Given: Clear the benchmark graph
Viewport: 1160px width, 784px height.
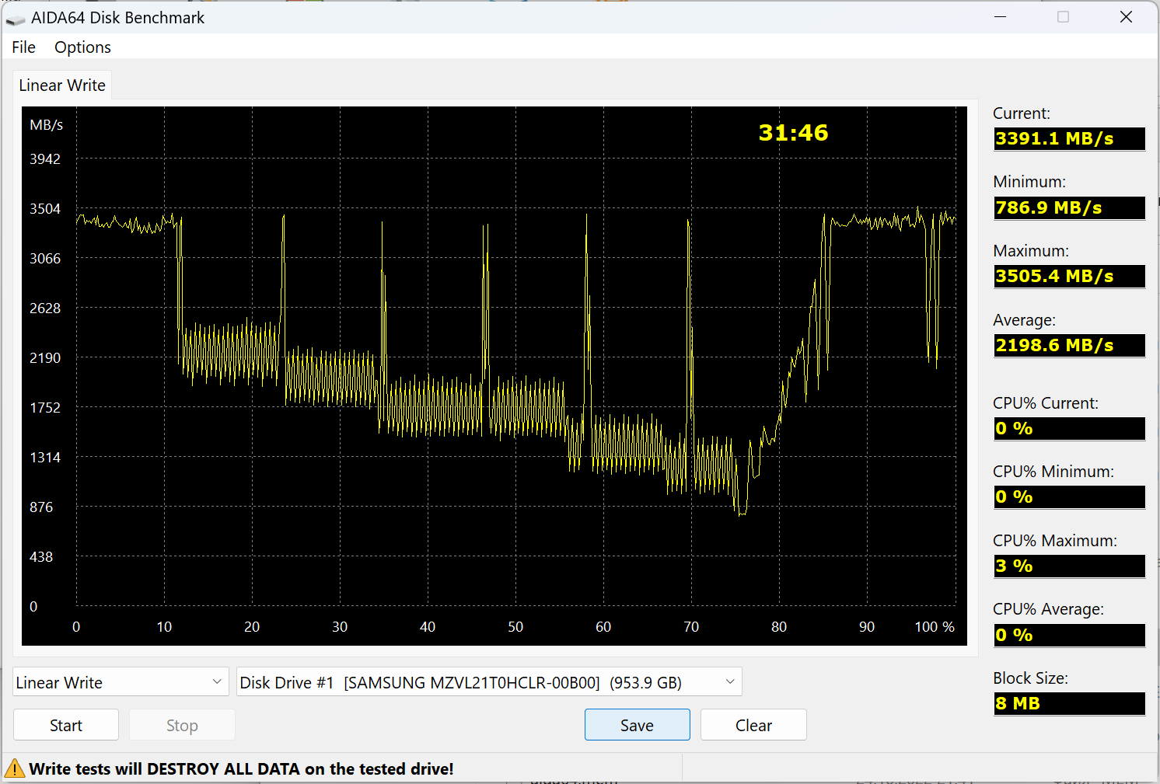Looking at the screenshot, I should 753,725.
